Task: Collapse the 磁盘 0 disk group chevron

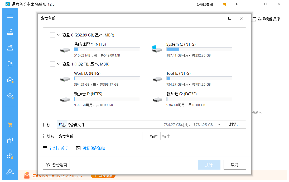Action: pos(58,35)
